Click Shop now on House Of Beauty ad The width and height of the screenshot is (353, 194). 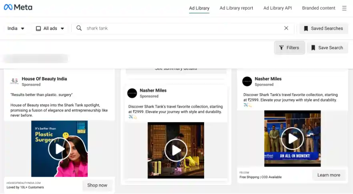[x=97, y=185]
